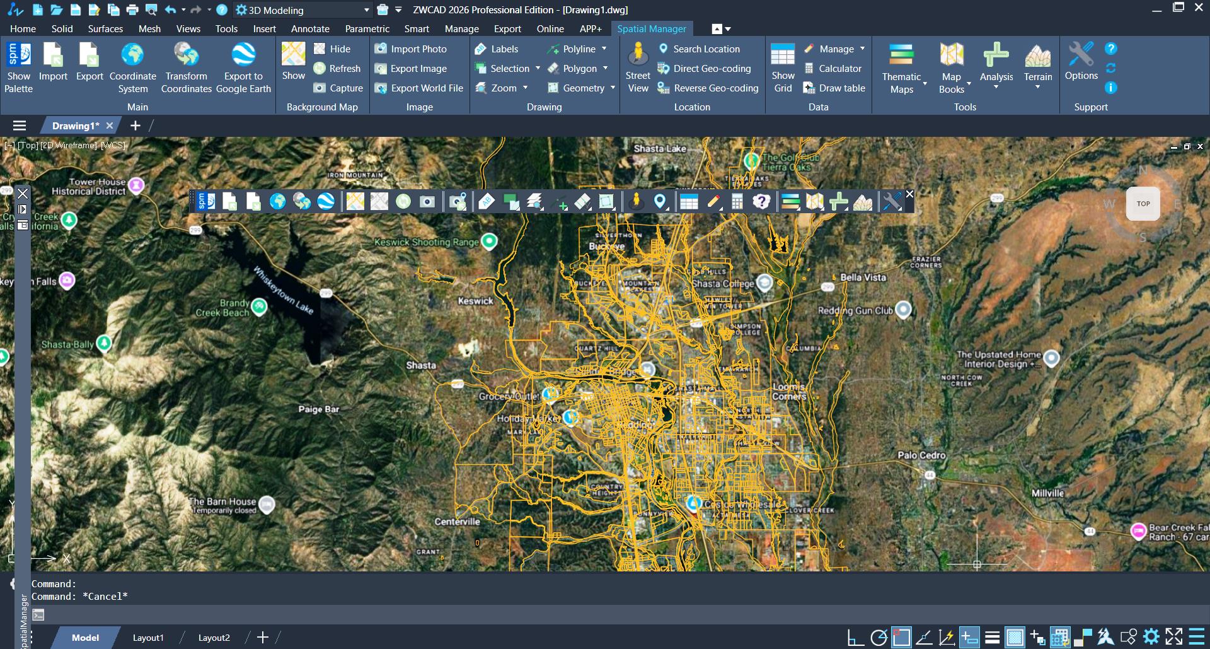The height and width of the screenshot is (649, 1210).
Task: Select the Search Location tool
Action: pos(699,49)
